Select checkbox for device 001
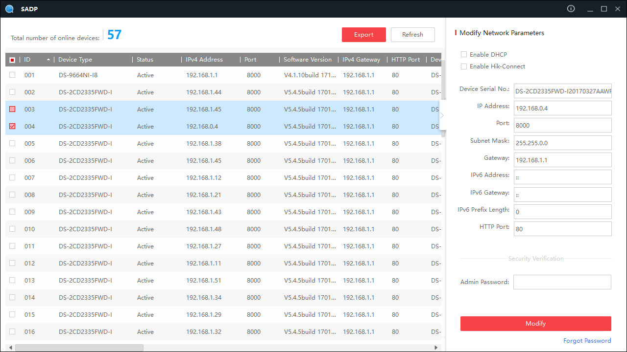Image resolution: width=627 pixels, height=352 pixels. point(12,75)
